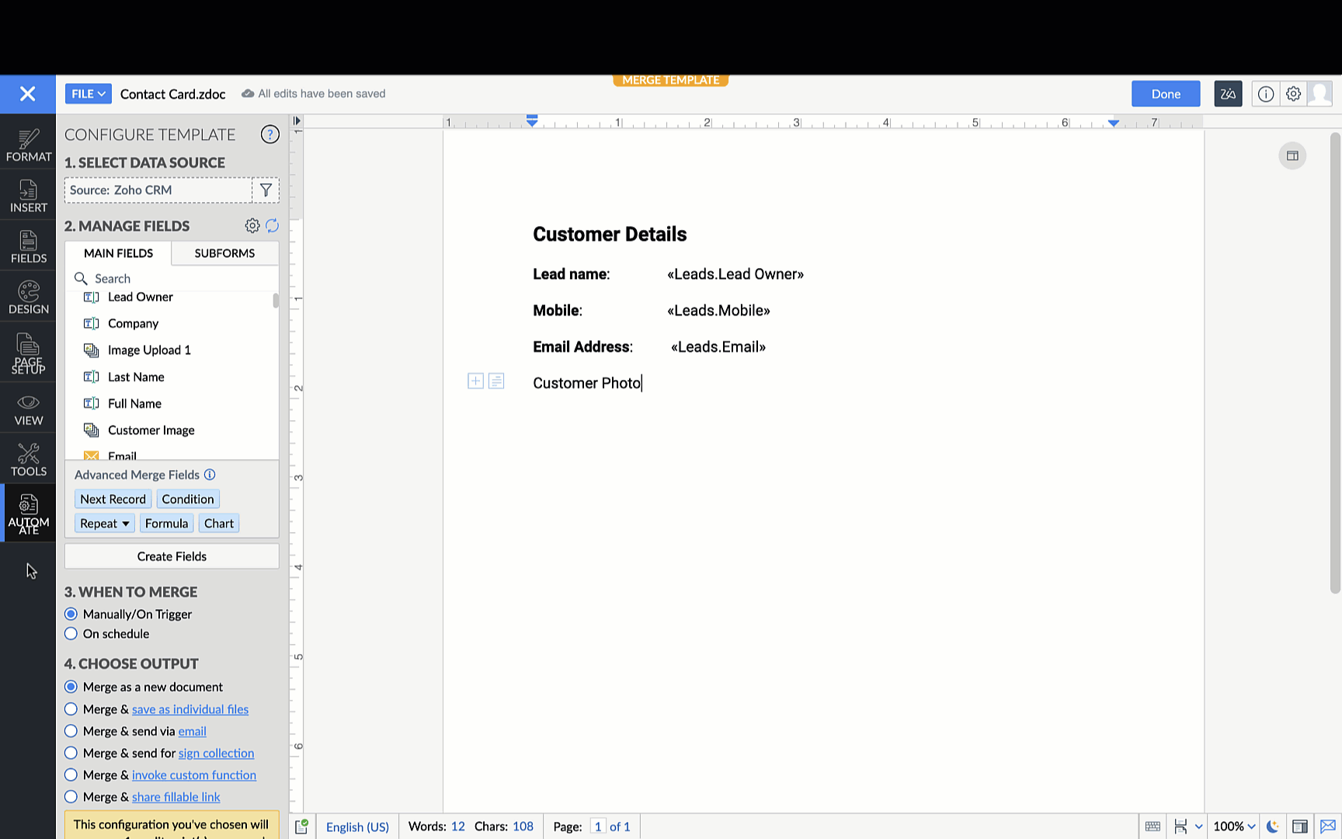The height and width of the screenshot is (839, 1342).
Task: Open document info icon
Action: (x=1266, y=94)
